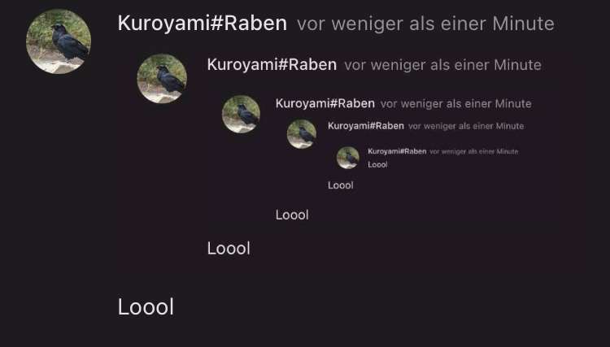
Task: Open the outermost Kuroyami#Raben username
Action: point(203,24)
